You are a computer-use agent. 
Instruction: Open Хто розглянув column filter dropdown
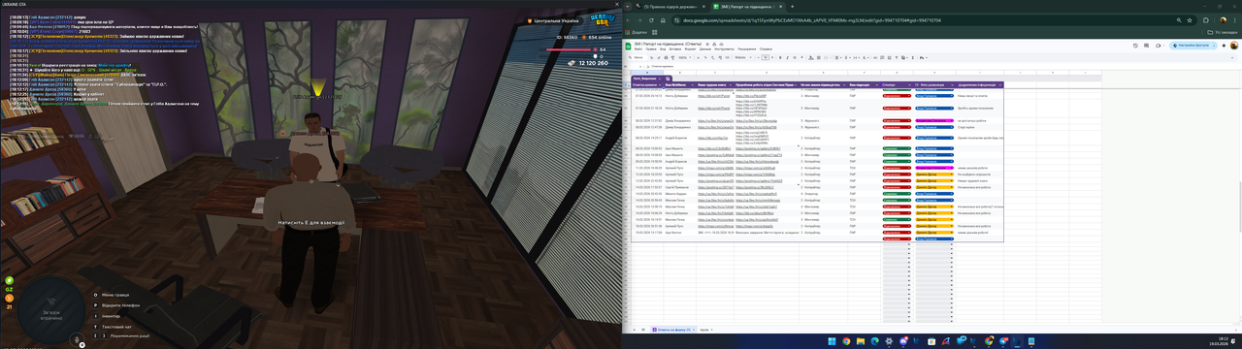952,85
